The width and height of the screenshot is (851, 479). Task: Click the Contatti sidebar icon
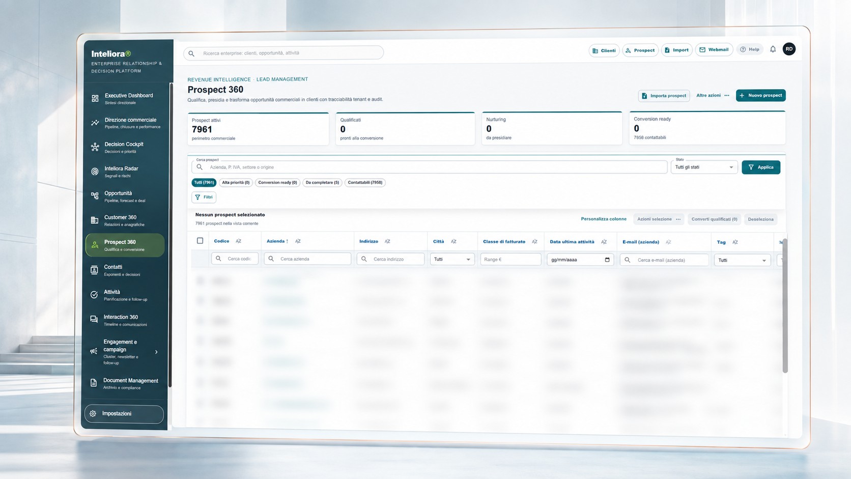(x=94, y=270)
